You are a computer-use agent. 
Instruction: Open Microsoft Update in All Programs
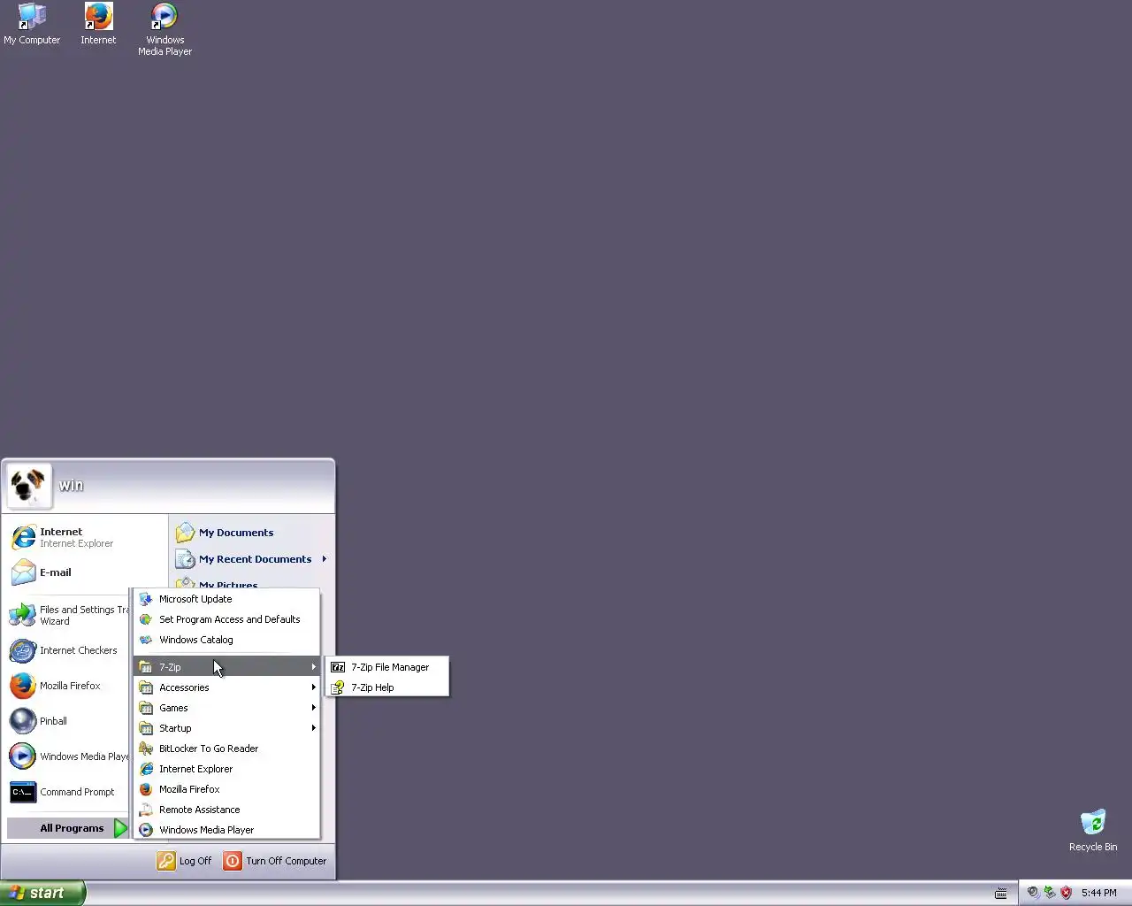pyautogui.click(x=227, y=599)
